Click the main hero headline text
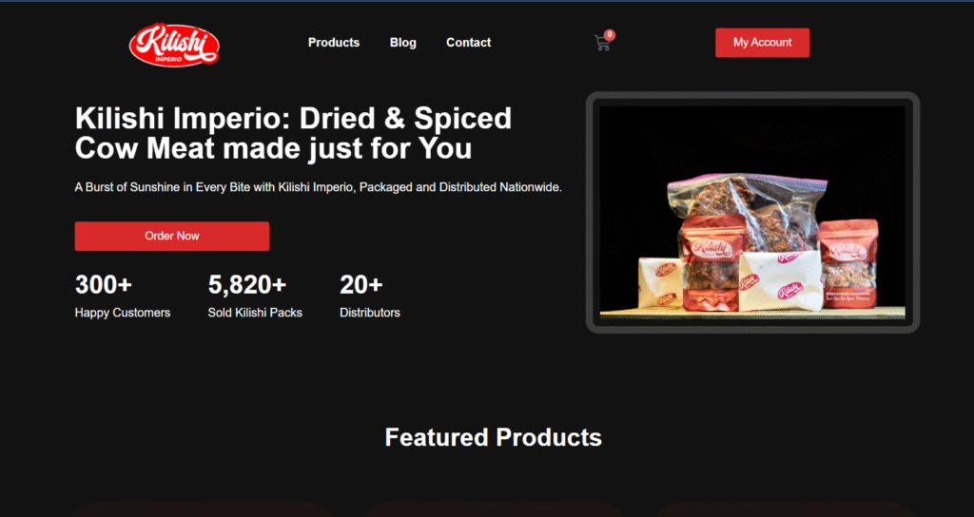This screenshot has height=517, width=974. point(293,133)
